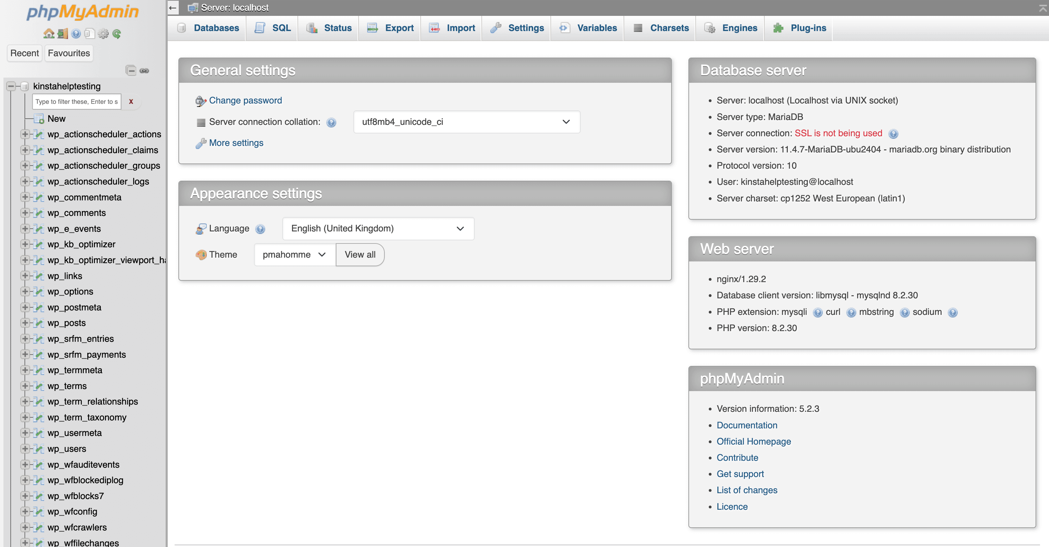This screenshot has height=547, width=1049.
Task: Open navigation panel settings gear icon
Action: (104, 34)
